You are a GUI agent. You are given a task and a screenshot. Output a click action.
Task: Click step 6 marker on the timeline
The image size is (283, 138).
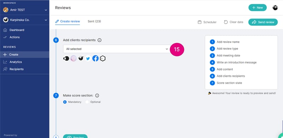click(x=56, y=40)
